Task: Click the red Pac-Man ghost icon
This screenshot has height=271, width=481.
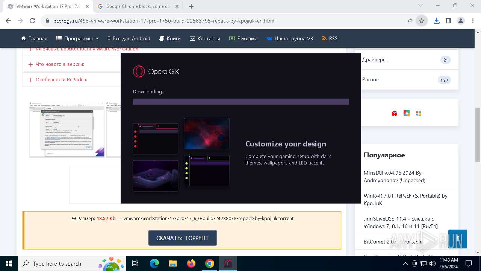Action: point(395,113)
